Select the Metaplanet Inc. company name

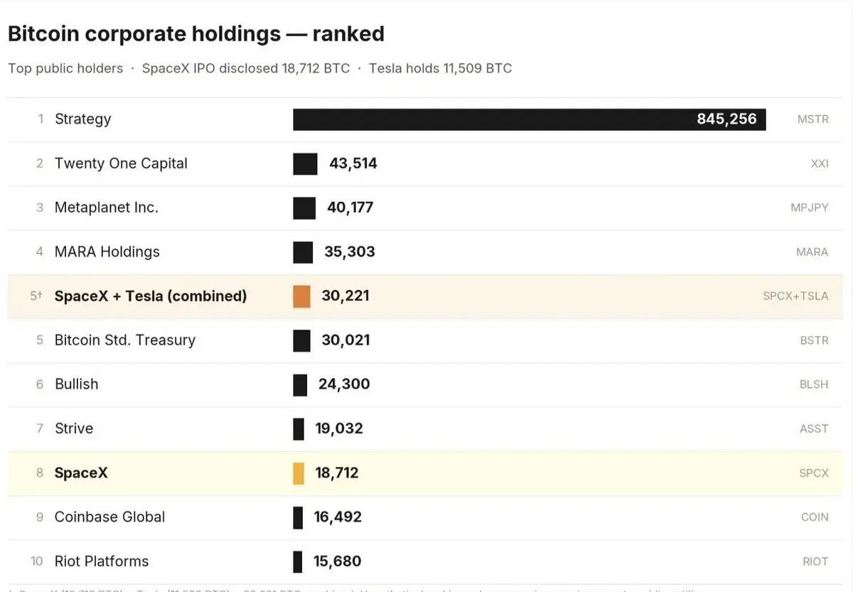[107, 208]
